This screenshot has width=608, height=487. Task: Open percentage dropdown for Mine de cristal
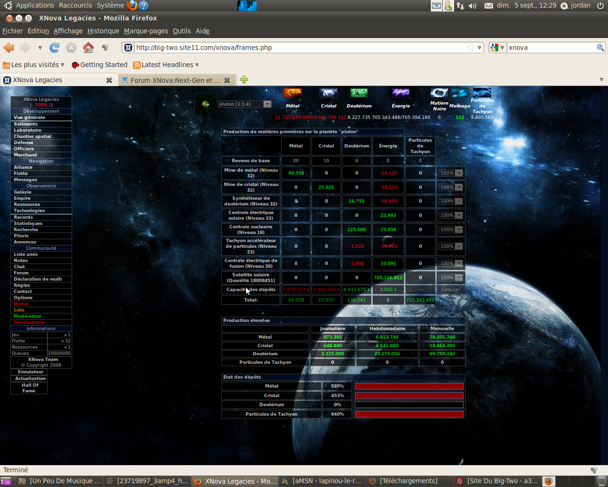(451, 187)
